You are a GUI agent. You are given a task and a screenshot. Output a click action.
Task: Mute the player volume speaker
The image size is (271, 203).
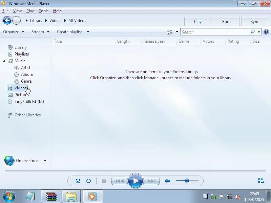click(x=167, y=181)
